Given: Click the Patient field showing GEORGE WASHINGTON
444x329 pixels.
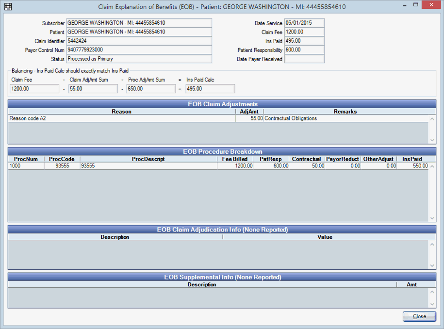Looking at the screenshot, I should [x=139, y=32].
